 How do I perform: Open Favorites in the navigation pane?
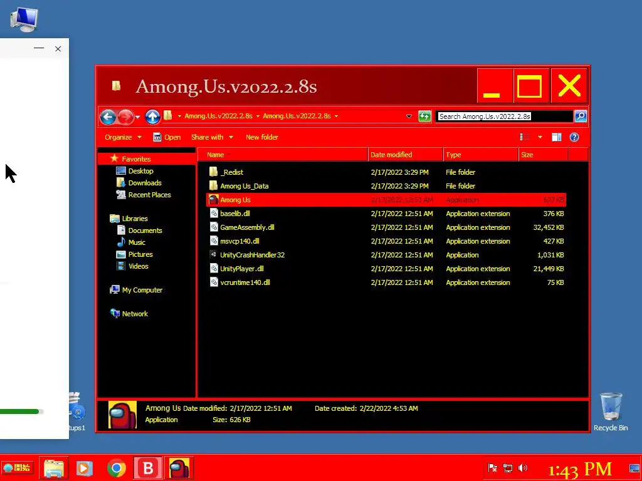pos(136,159)
